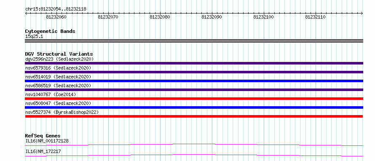This screenshot has width=375, height=161.
Task: Click the nsv5527374 (ByrskaBishop2022) label
Action: click(62, 112)
